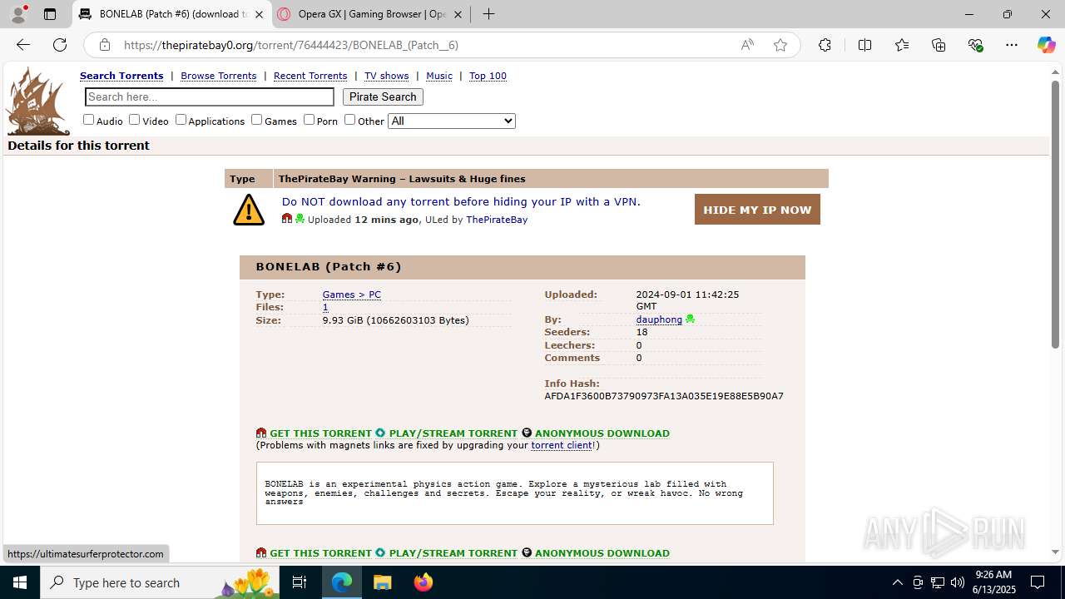Click the browser address bar URL
The image size is (1065, 599).
[x=291, y=45]
